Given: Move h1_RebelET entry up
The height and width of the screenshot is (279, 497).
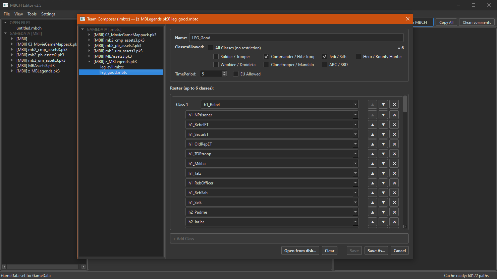Looking at the screenshot, I should coord(372,124).
